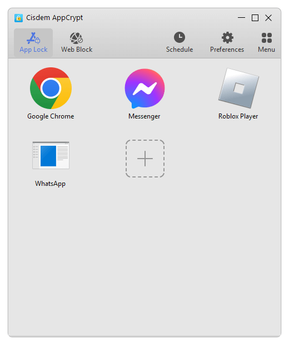
Task: Switch to the Web Block tab
Action: pos(77,43)
